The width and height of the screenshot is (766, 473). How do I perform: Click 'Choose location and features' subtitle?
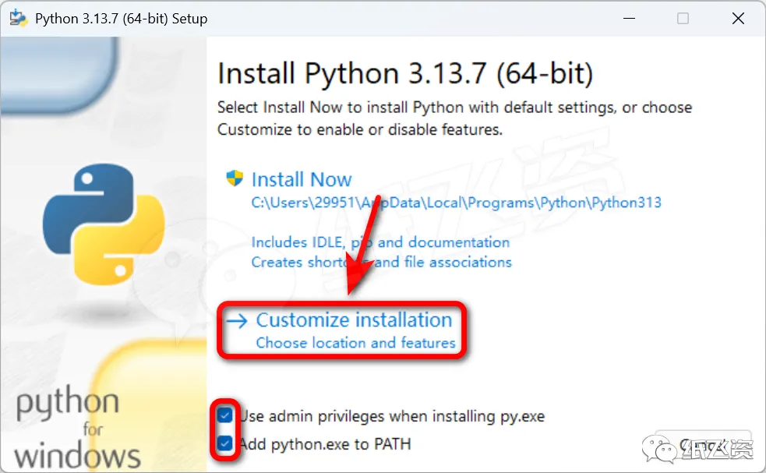[355, 343]
